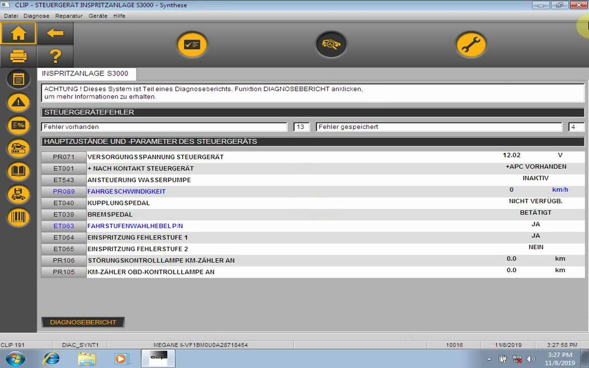
Task: Click the 'Fehler vorhanden' field
Action: (x=164, y=127)
